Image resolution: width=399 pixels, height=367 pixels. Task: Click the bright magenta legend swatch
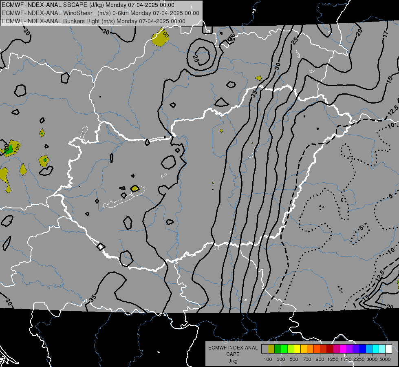(343, 349)
